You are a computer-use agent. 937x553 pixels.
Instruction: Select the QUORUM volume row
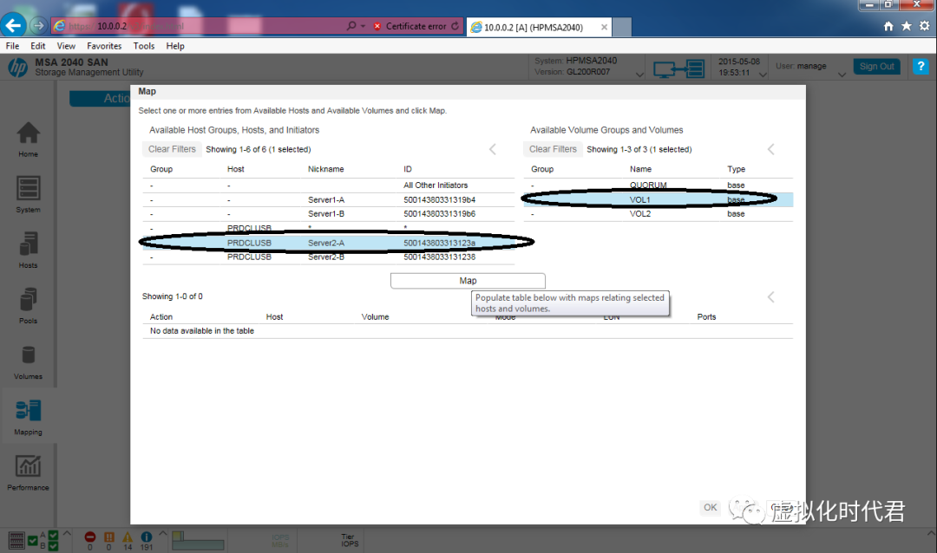[x=659, y=185]
